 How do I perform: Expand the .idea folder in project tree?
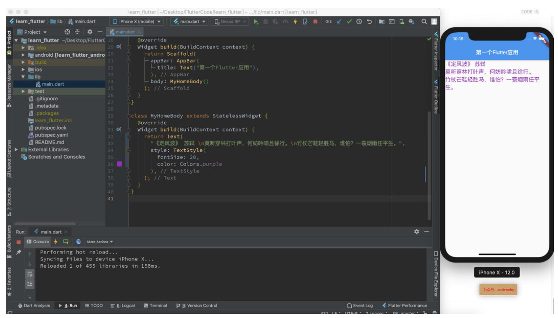[24, 48]
